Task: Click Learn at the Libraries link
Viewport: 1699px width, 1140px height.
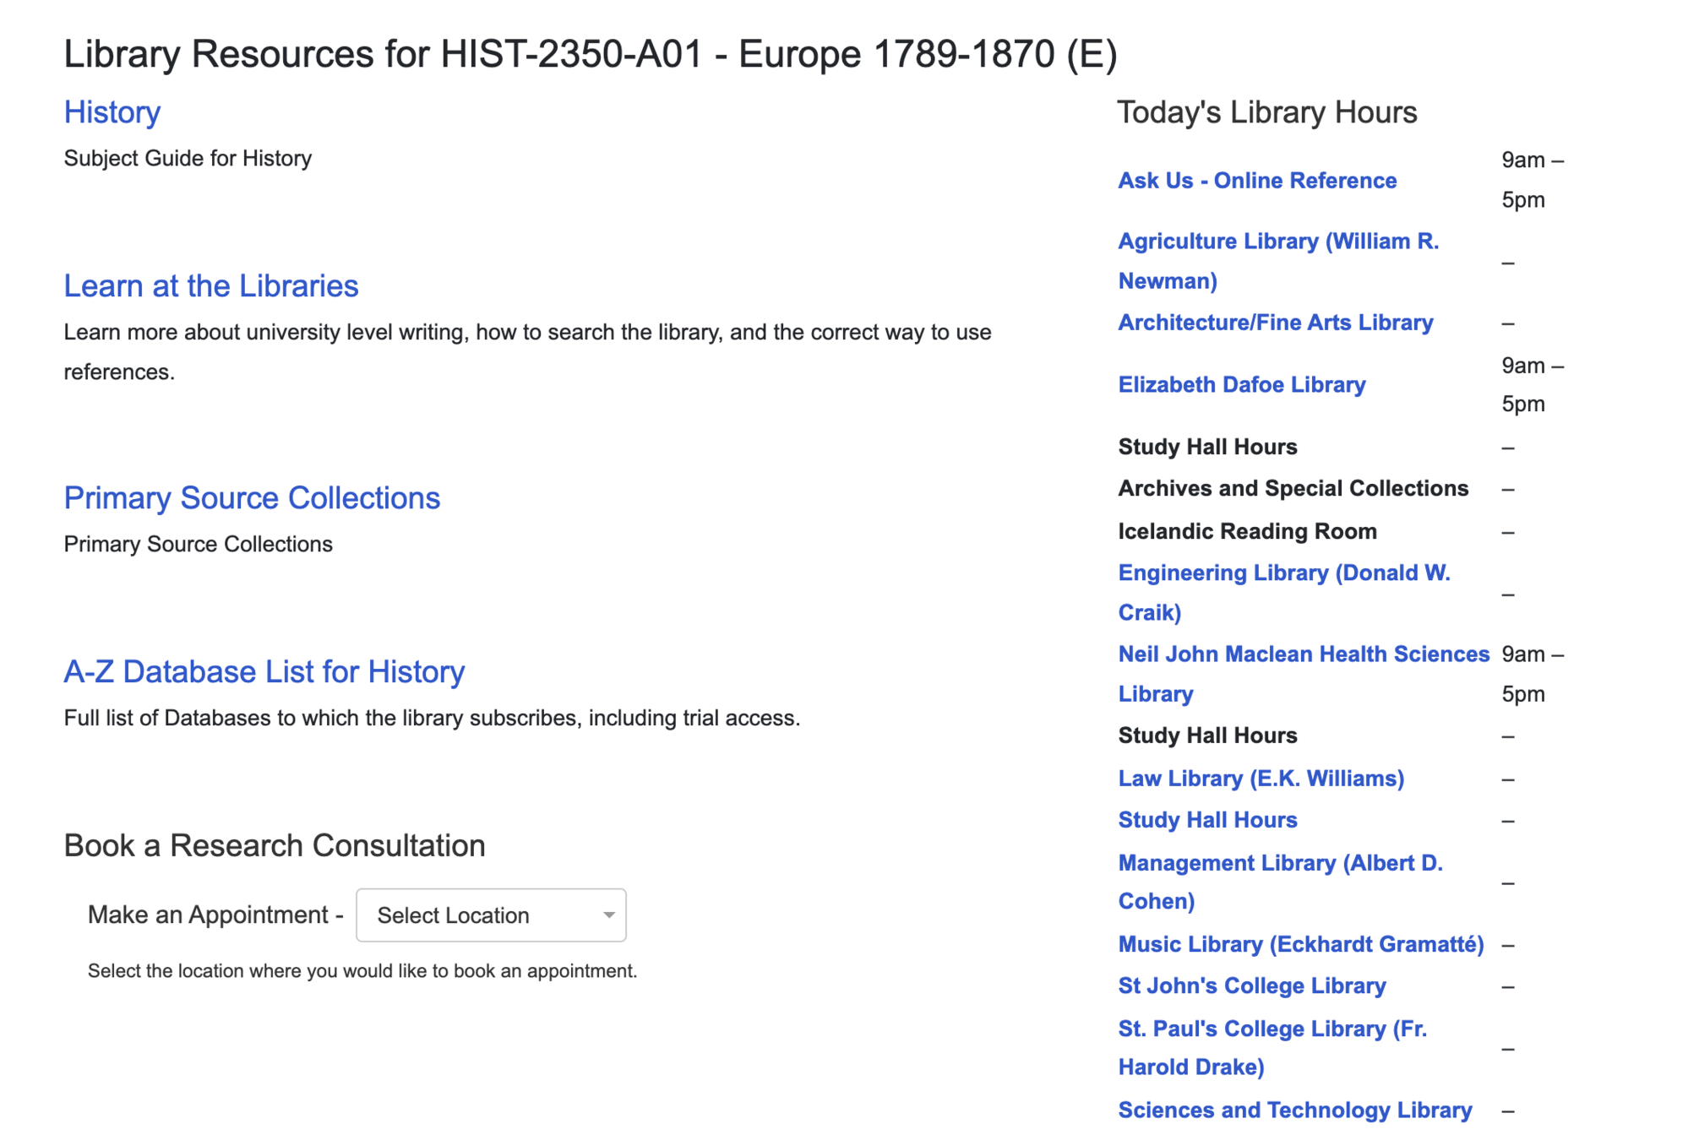Action: (211, 286)
